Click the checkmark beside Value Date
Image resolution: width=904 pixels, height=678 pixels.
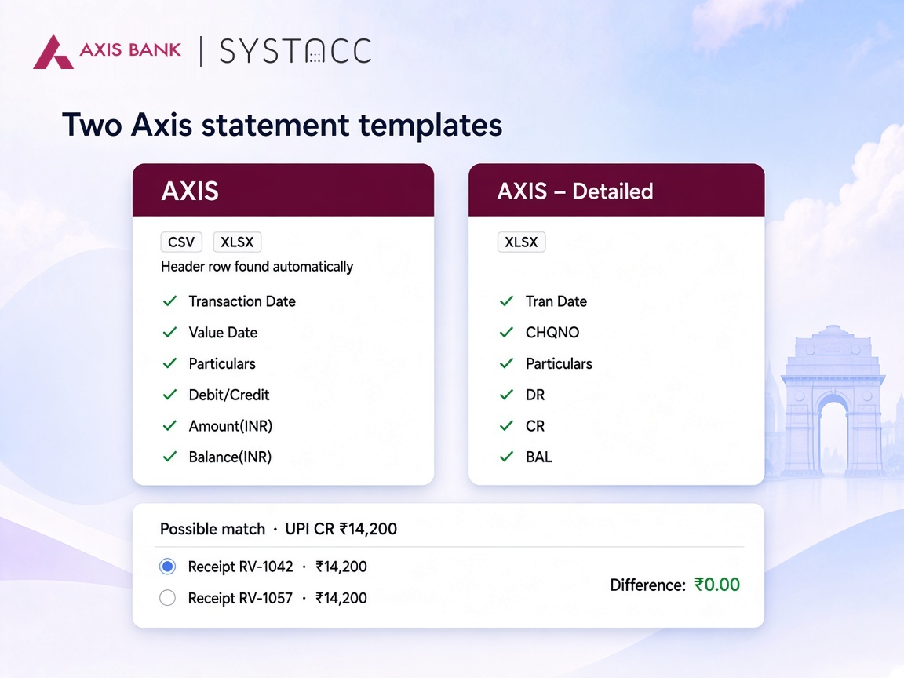coord(169,332)
